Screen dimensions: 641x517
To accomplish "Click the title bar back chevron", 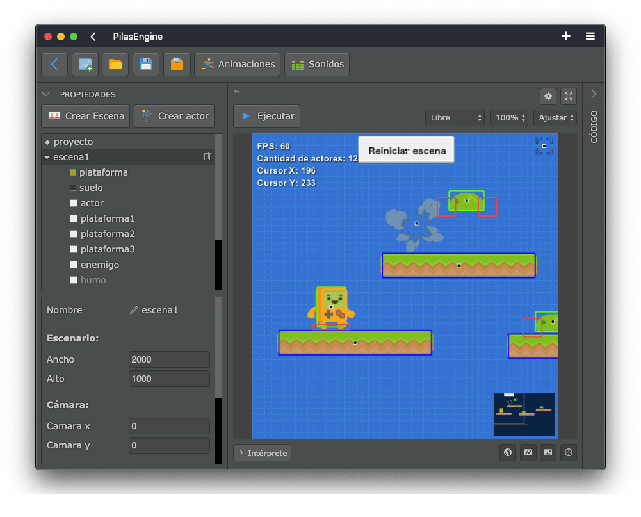I will coord(93,37).
